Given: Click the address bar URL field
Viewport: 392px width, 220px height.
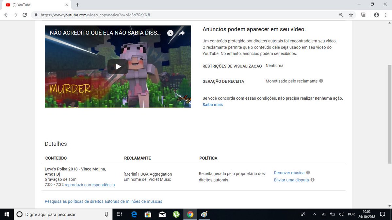Looking at the screenshot, I should (186, 15).
